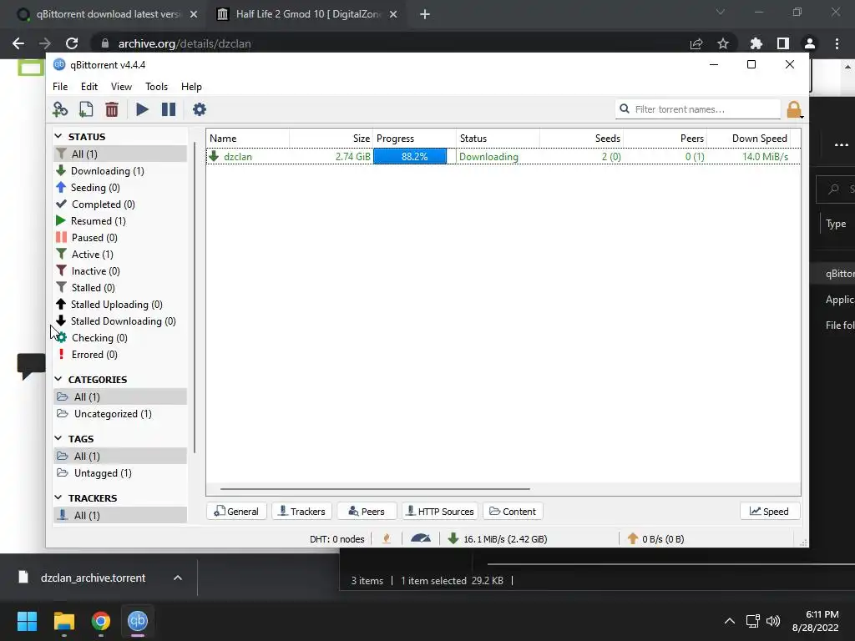Open lock icon dropdown arrow
Viewport: 855px width, 641px height.
(802, 116)
